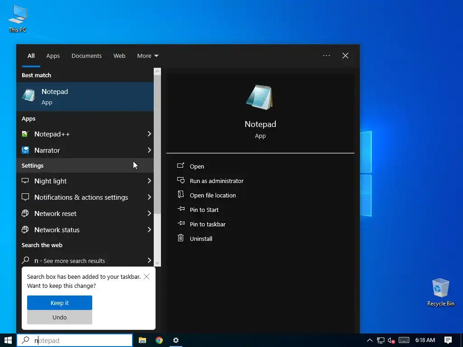Click the Network reset globe icon
Viewport: 463px width, 347px height.
tap(25, 213)
